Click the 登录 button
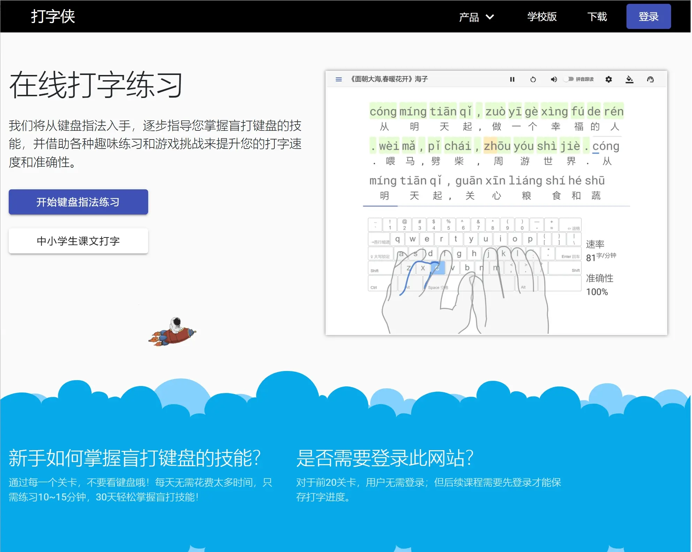Screen dimensions: 692x552 (x=648, y=16)
